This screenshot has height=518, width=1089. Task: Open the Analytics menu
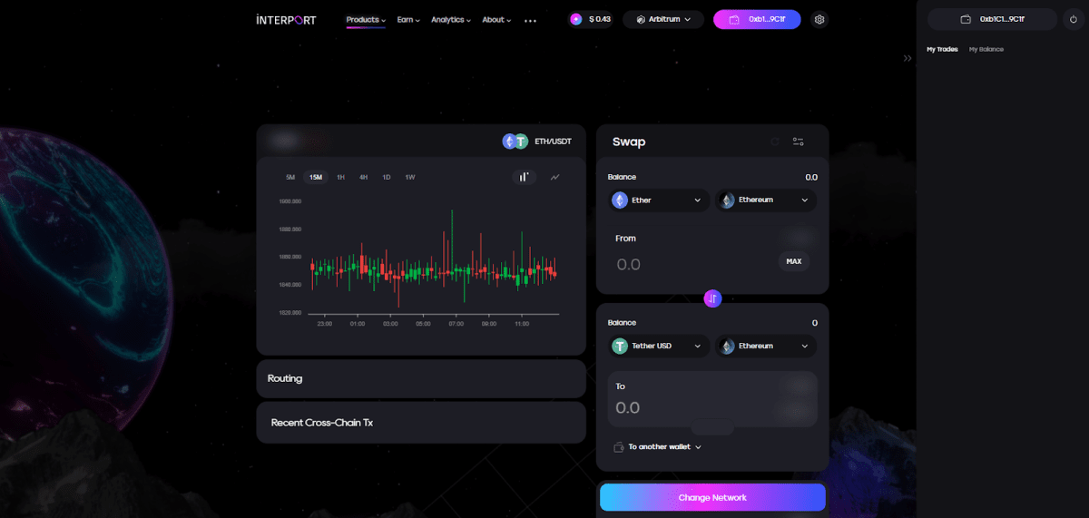(x=451, y=19)
